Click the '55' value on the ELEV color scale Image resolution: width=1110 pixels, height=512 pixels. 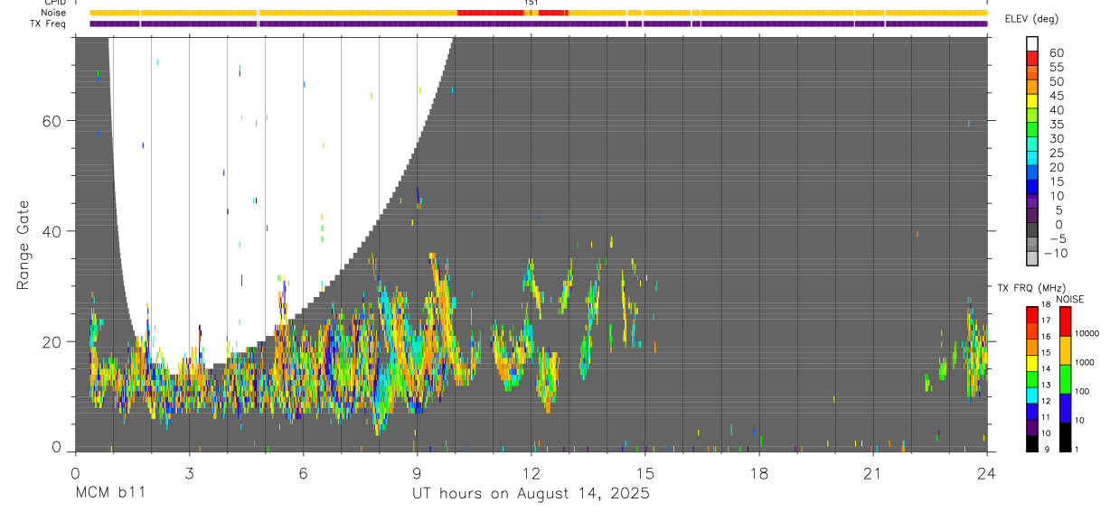tap(1056, 67)
